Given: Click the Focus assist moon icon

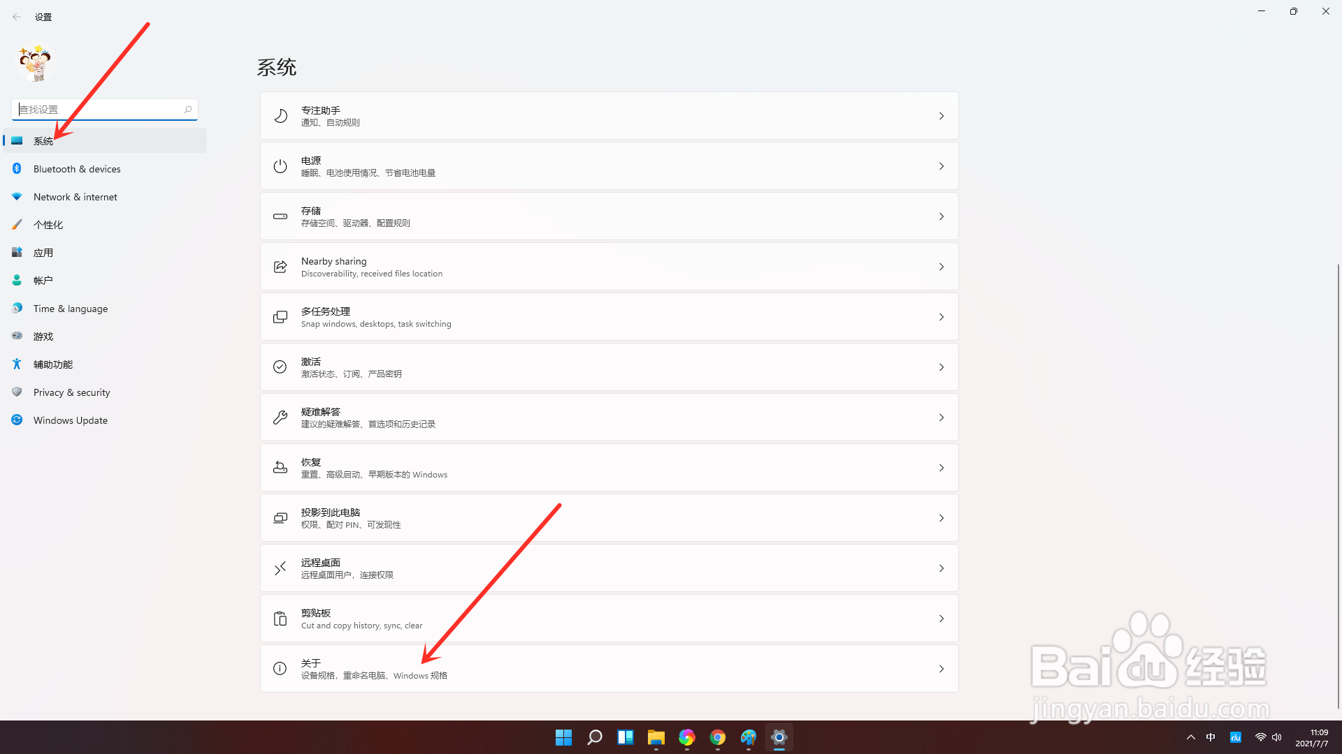Looking at the screenshot, I should click(x=280, y=116).
